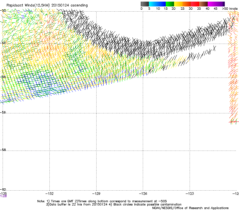
Task: Click the longitude label '-135'
Action: [x=3, y=194]
